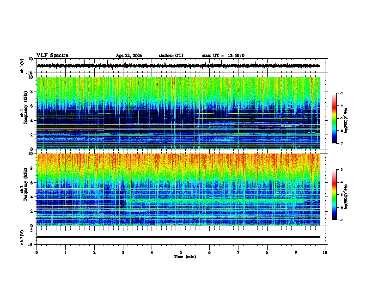Click the 7 minute tick on the time axis
The image size is (366, 283).
(238, 252)
